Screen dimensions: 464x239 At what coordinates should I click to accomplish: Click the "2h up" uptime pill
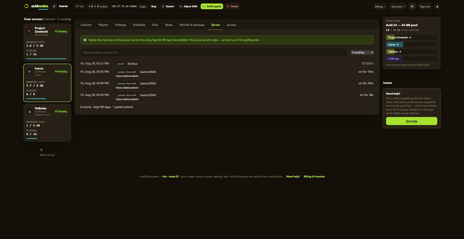[79, 6]
